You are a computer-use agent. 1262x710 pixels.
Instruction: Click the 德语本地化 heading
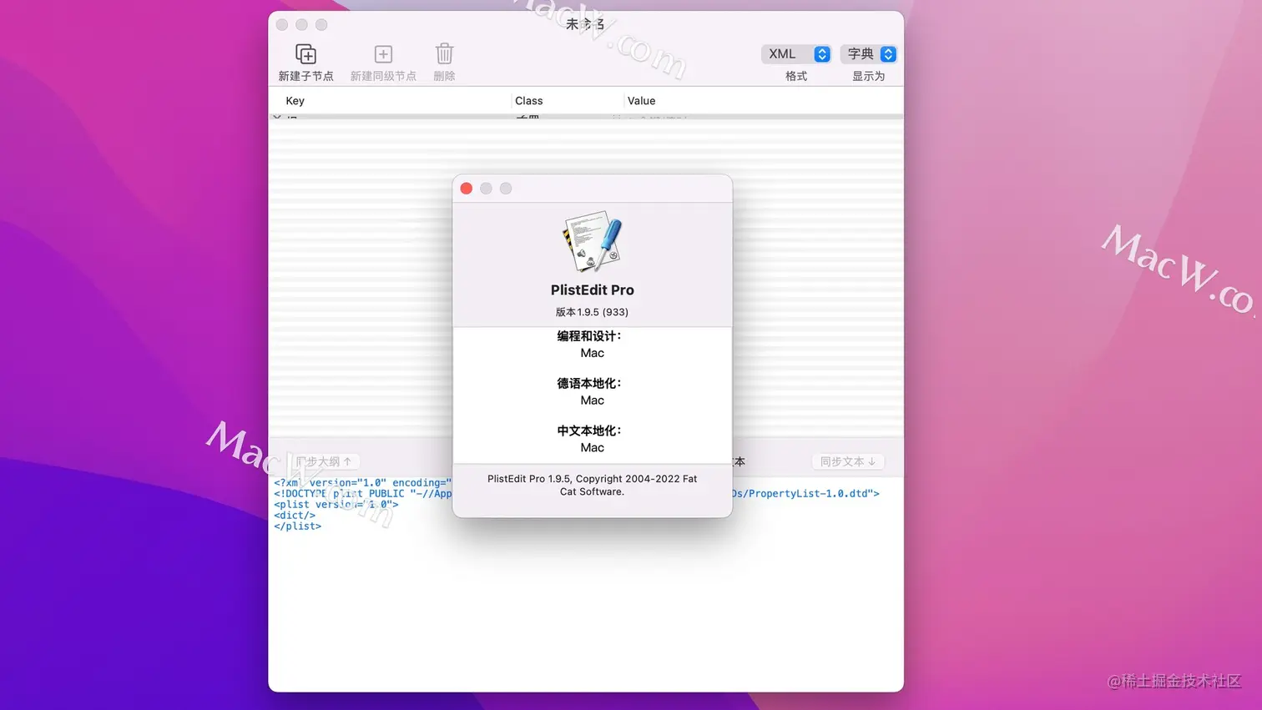pyautogui.click(x=589, y=384)
